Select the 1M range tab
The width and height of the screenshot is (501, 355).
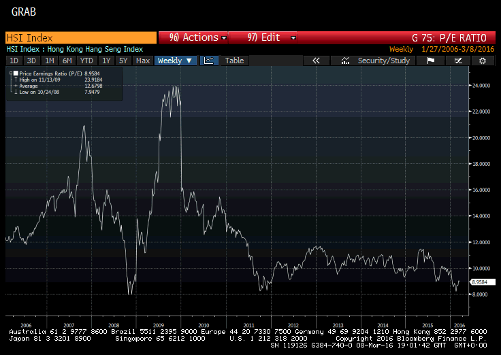49,61
